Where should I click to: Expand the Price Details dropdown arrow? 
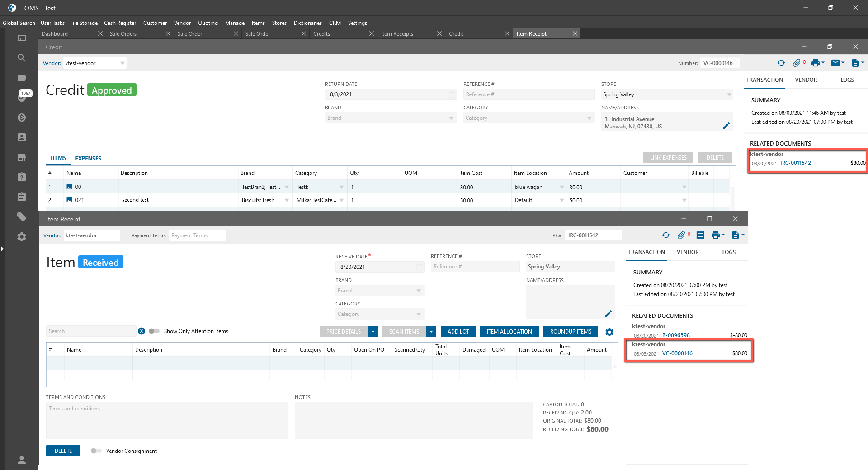pos(373,332)
